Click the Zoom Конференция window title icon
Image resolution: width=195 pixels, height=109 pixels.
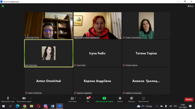click(2, 2)
